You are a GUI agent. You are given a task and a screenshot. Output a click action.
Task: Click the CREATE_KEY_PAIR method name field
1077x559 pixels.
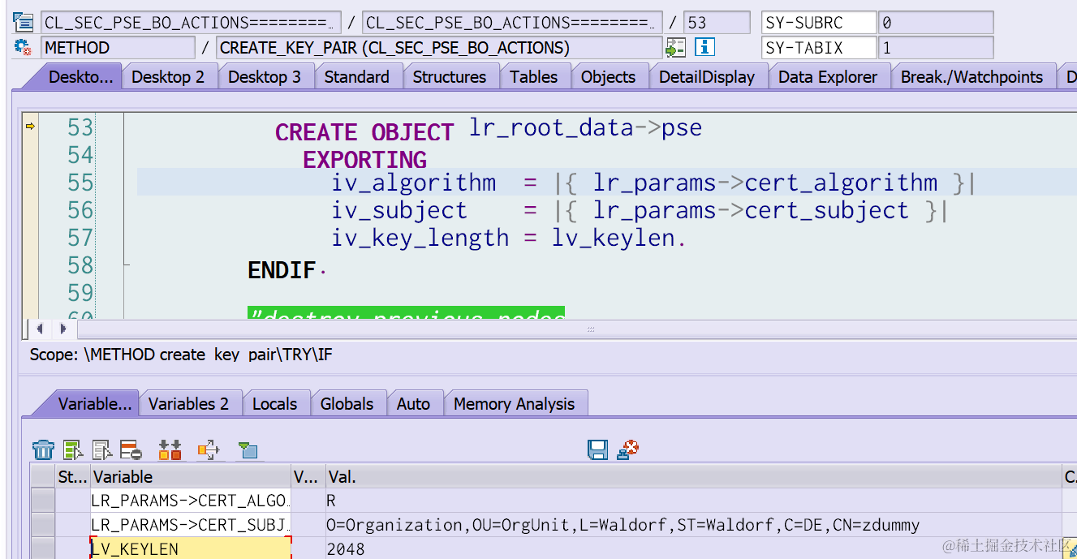click(439, 48)
